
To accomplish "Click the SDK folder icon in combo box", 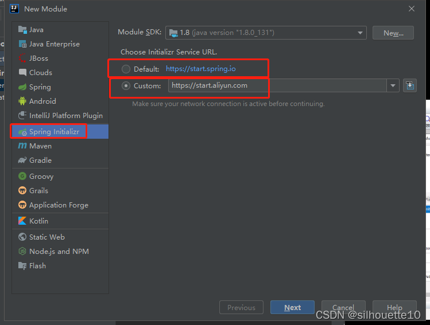I will pos(173,33).
